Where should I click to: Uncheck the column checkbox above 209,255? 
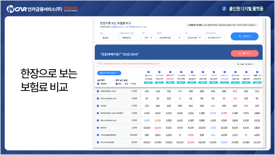pyautogui.click(x=170, y=72)
